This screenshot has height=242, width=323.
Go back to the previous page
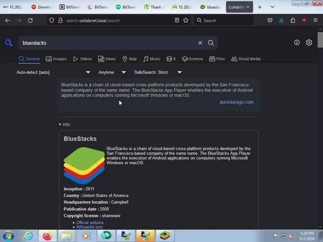coord(8,20)
